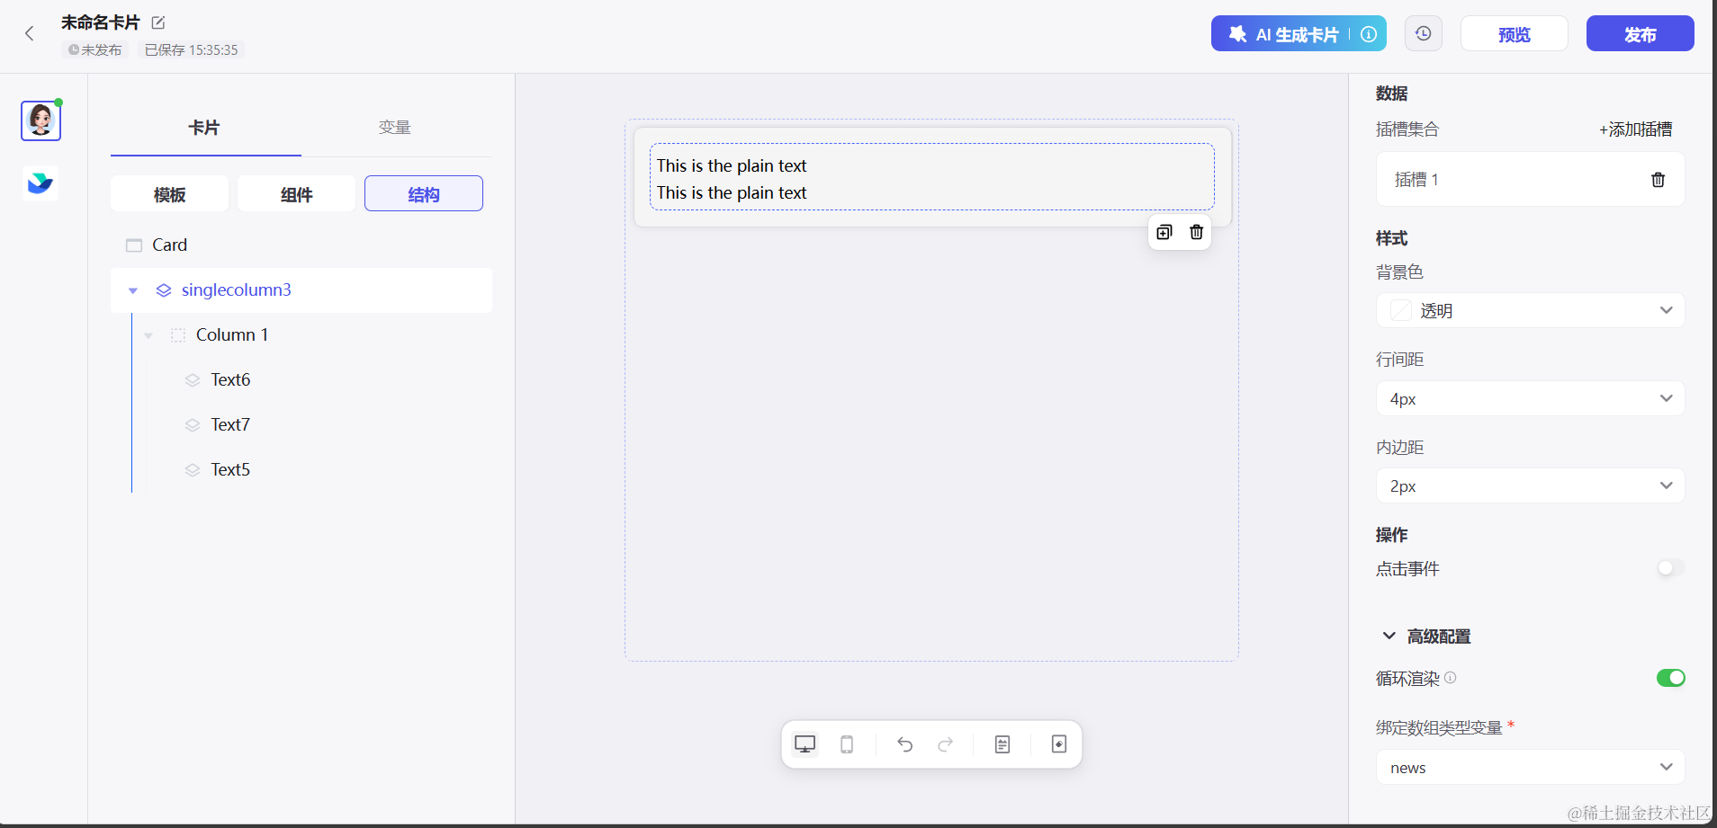Click the 未发布 status badge

[x=95, y=50]
